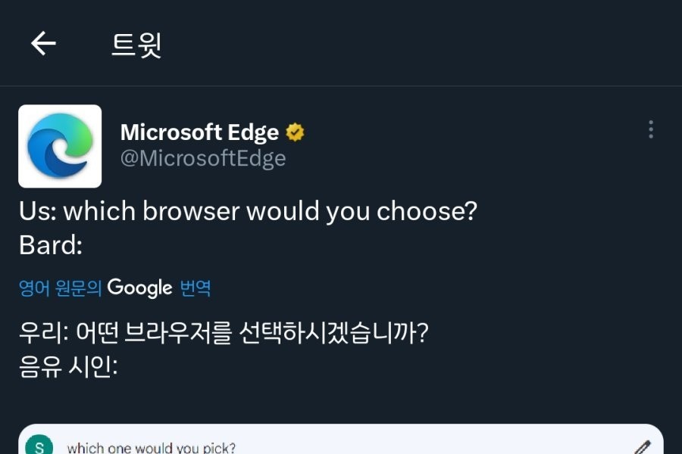Click the pencil edit icon in image
Viewport: 682px width, 454px height.
pos(643,447)
